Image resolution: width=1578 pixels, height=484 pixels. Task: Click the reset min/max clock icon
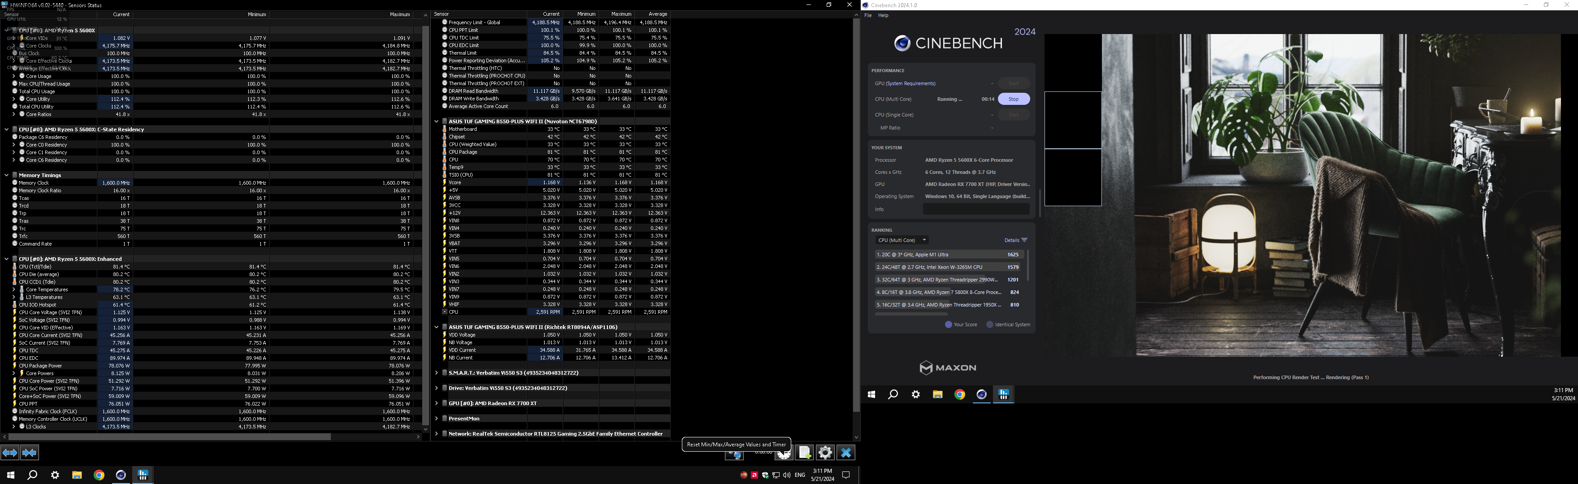pyautogui.click(x=784, y=455)
